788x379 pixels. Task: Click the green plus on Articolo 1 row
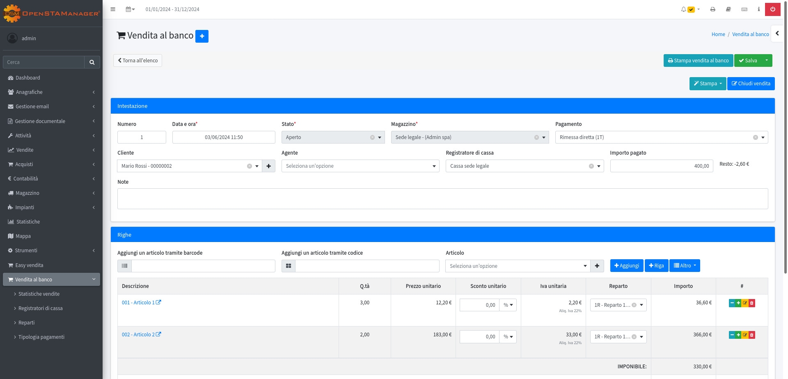pos(738,303)
